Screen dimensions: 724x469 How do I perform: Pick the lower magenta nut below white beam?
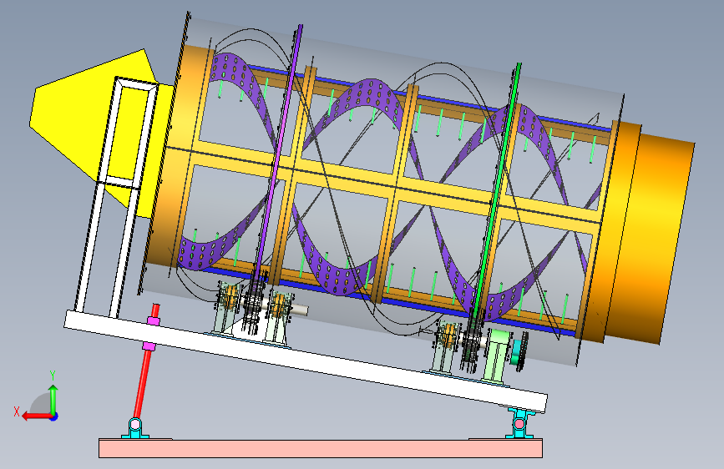tap(149, 345)
